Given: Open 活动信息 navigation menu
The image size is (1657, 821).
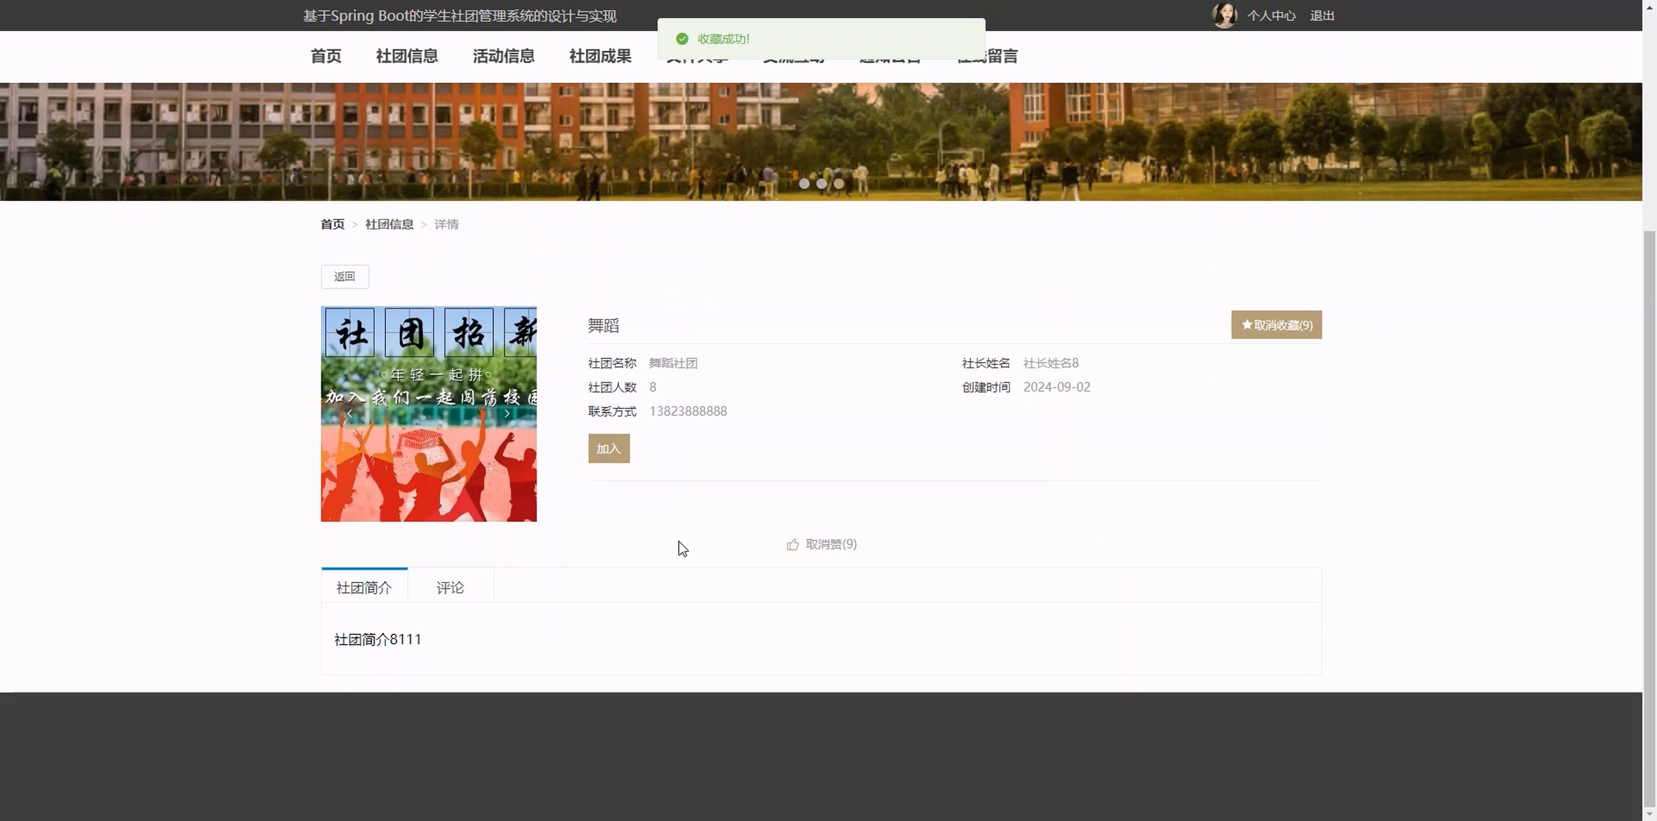Looking at the screenshot, I should (503, 57).
